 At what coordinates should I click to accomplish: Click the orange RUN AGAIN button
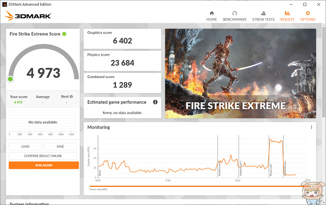(44, 165)
